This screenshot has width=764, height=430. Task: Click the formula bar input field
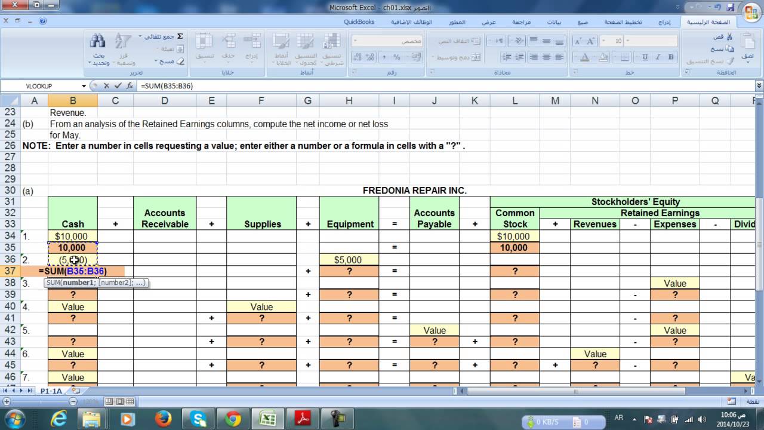pyautogui.click(x=445, y=86)
